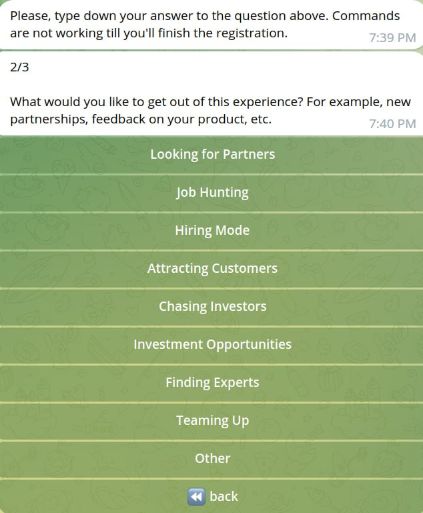Click the 7:39 PM message timestamp
This screenshot has height=513, width=423.
pyautogui.click(x=392, y=38)
